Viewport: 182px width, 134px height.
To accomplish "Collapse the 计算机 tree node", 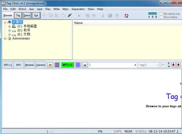I will point(5,22).
